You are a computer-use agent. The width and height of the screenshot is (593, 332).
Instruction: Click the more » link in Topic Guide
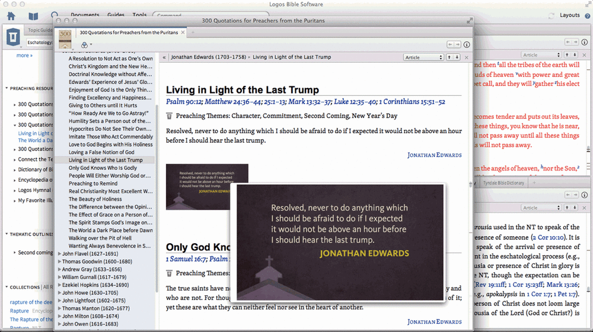[24, 56]
